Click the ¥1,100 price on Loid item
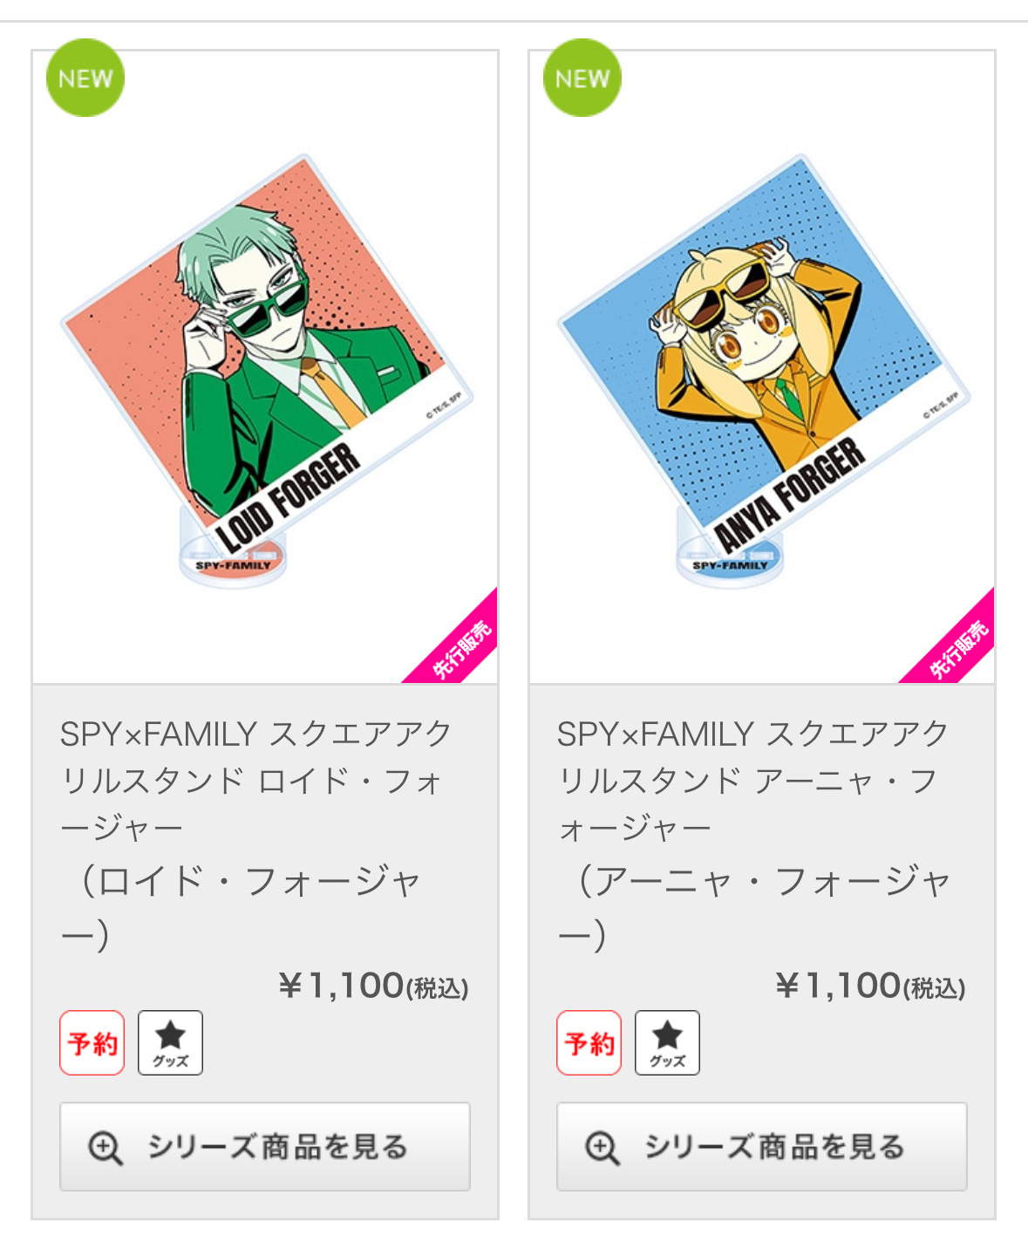The height and width of the screenshot is (1243, 1028). [x=374, y=986]
